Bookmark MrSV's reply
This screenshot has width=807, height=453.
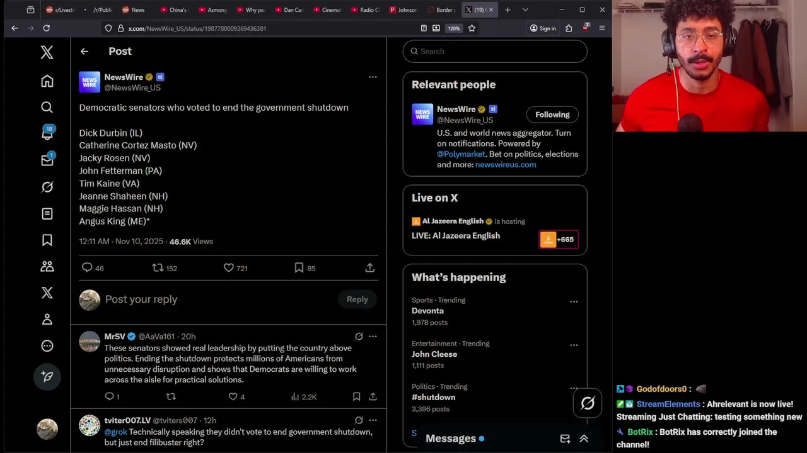click(356, 397)
